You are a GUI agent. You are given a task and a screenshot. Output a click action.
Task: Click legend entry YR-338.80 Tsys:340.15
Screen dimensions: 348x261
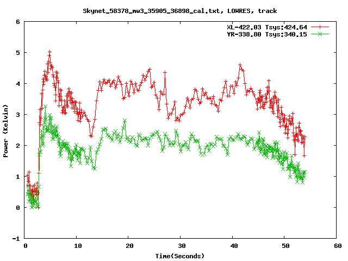click(x=267, y=34)
